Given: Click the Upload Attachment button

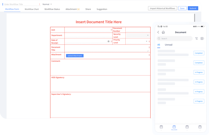Looking at the screenshot, I should click(75, 56).
